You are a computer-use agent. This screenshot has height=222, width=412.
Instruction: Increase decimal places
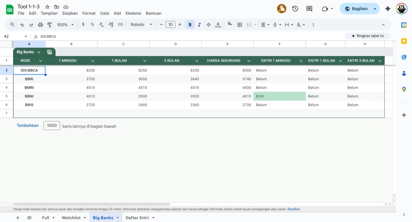111,25
